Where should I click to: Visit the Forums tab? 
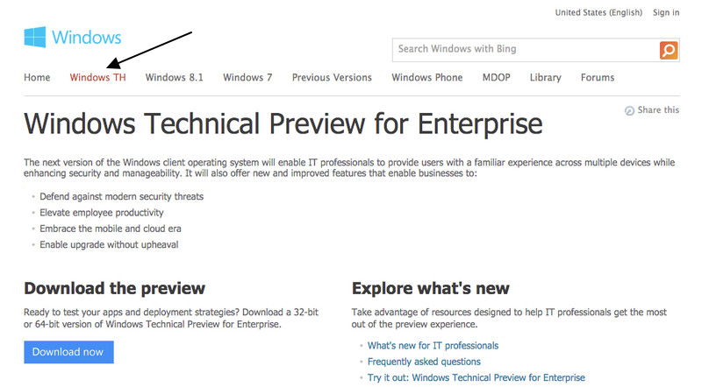pyautogui.click(x=598, y=77)
